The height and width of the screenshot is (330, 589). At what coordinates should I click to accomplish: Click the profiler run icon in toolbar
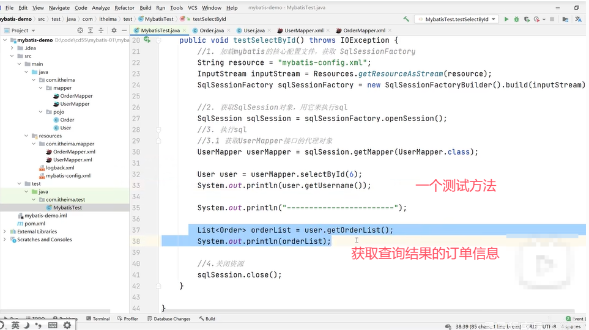coord(536,19)
